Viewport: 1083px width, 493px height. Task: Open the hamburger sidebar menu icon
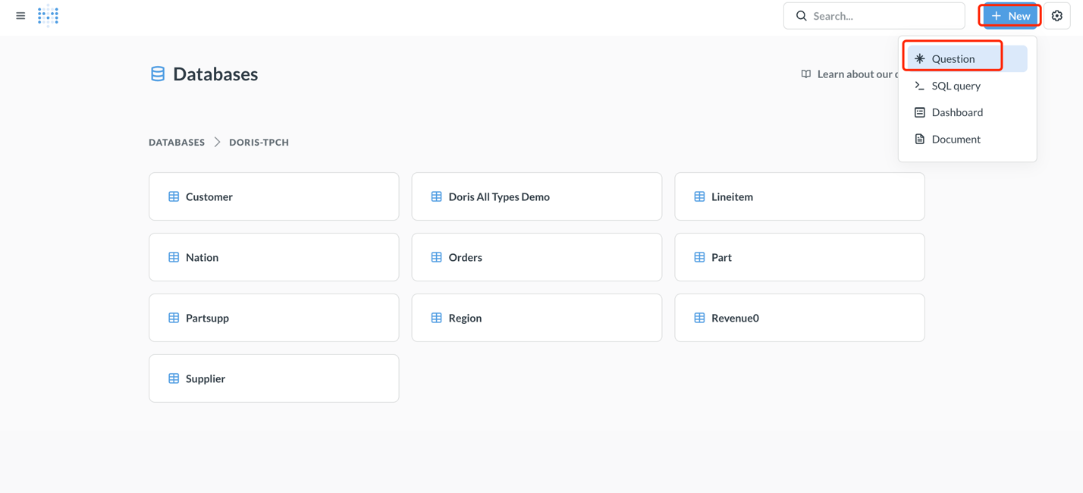coord(20,16)
